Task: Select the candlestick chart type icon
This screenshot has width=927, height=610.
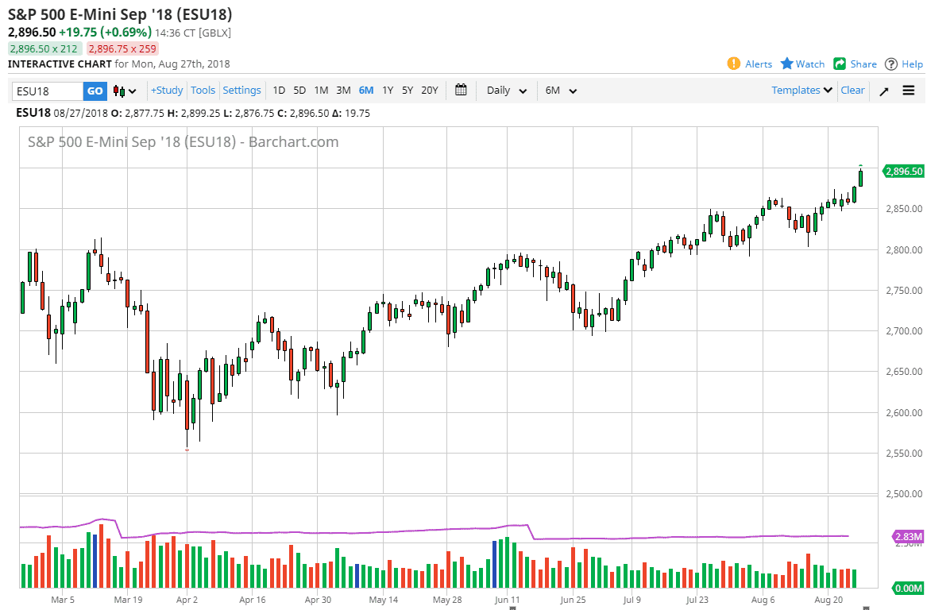Action: (118, 90)
